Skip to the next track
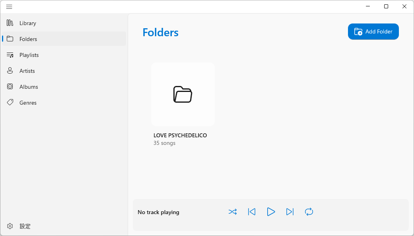This screenshot has width=414, height=236. point(290,212)
